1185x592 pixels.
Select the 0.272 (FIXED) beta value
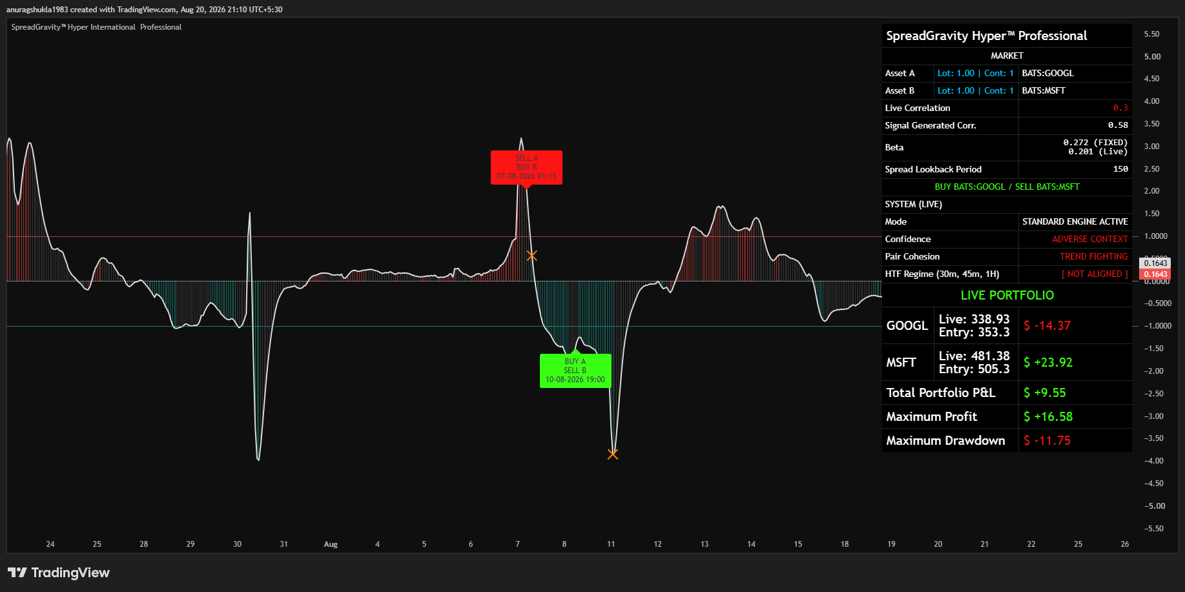coord(1095,143)
